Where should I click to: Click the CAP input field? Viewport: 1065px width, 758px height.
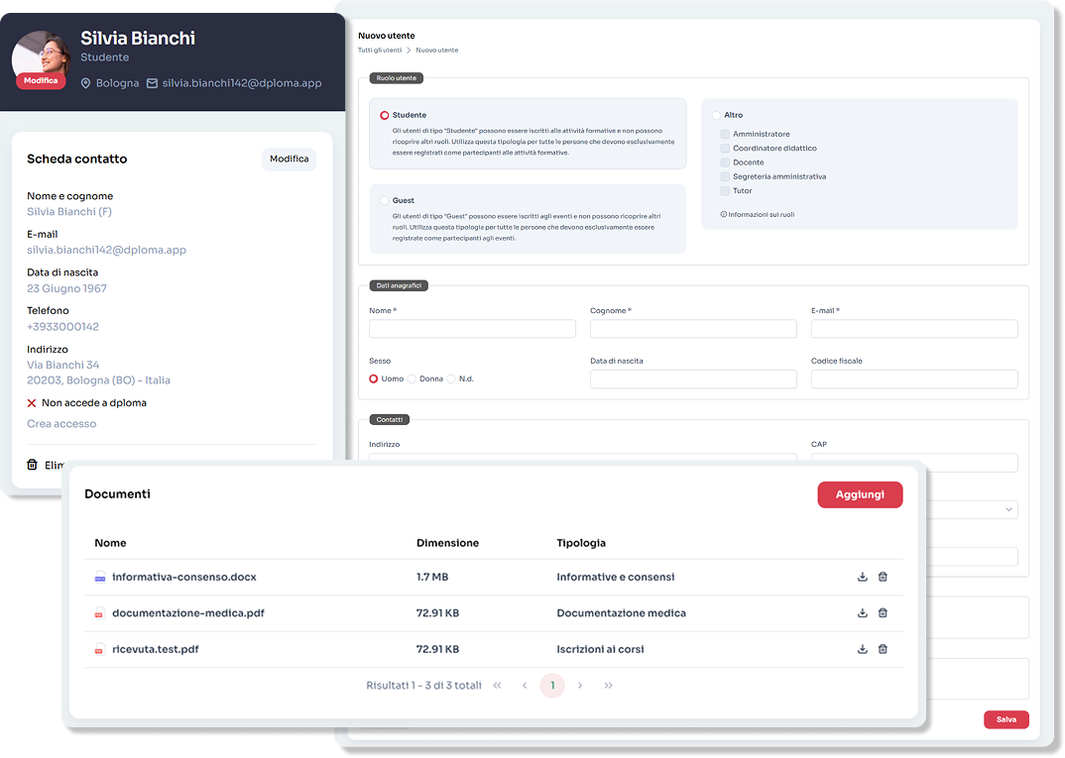(x=914, y=462)
